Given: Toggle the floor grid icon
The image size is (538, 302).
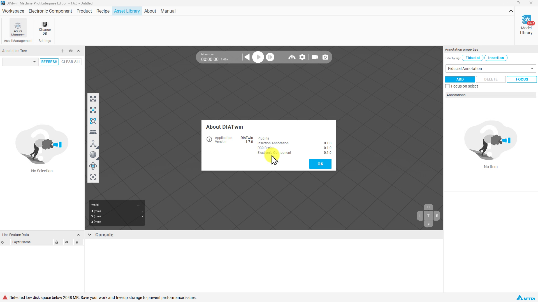Looking at the screenshot, I should tap(93, 132).
